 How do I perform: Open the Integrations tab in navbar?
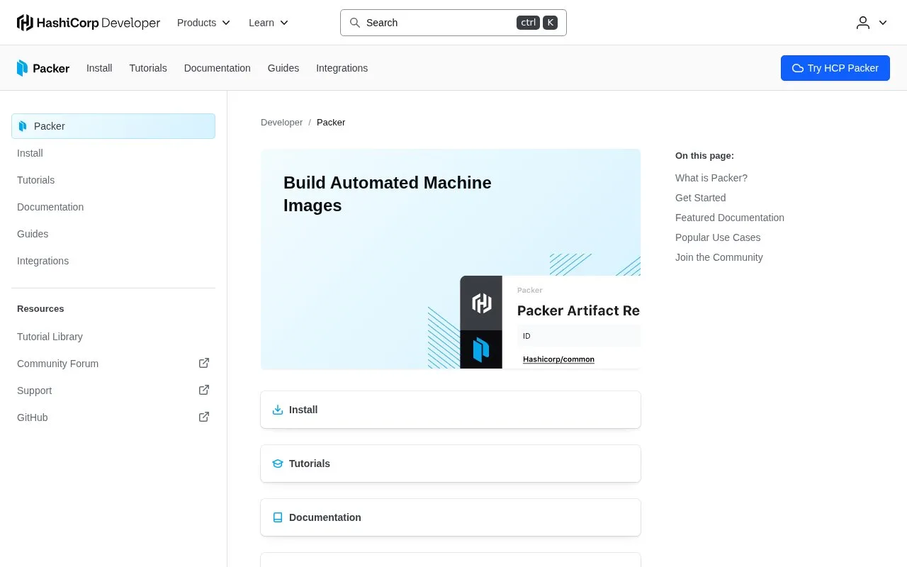342,68
